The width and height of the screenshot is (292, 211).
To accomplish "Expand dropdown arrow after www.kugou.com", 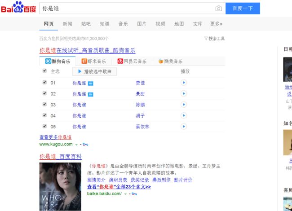I will pos(76,145).
